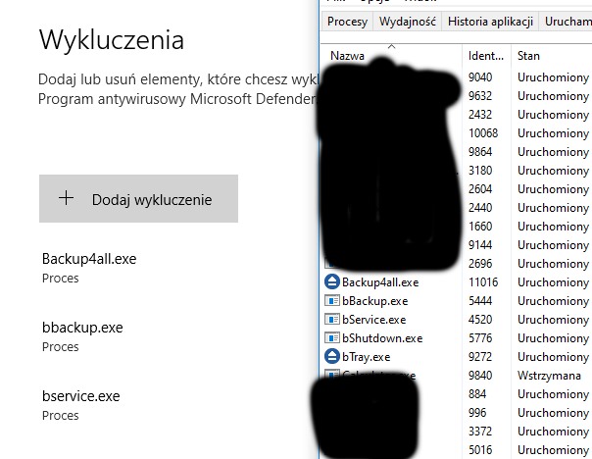Open the Historia aplikacji tab
This screenshot has width=592, height=459.
(490, 22)
